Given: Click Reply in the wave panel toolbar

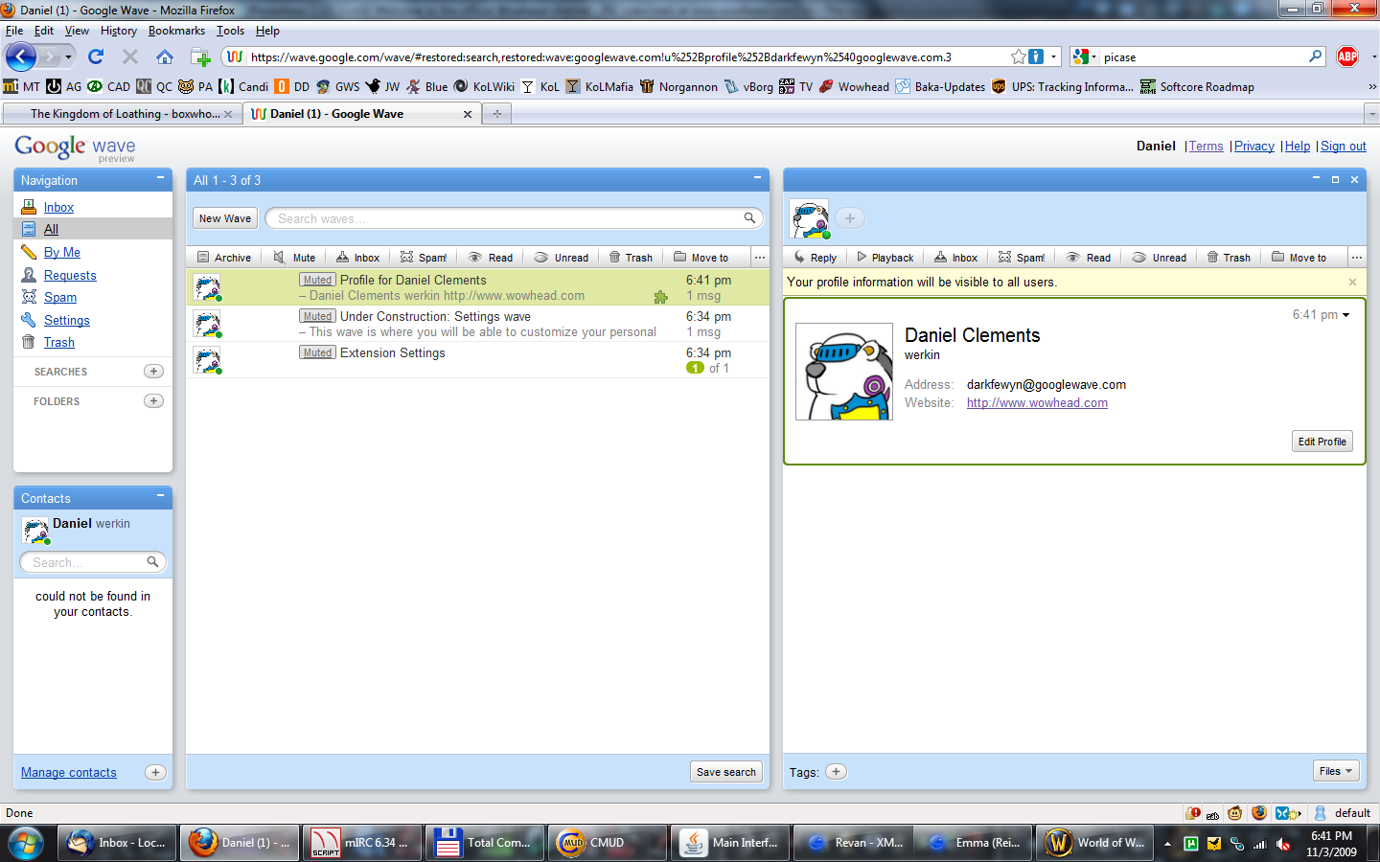Looking at the screenshot, I should (x=815, y=258).
